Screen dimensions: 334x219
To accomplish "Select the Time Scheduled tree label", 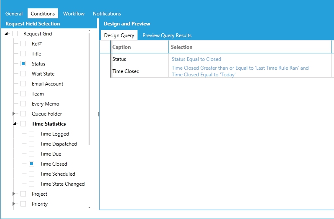I will coord(58,174).
